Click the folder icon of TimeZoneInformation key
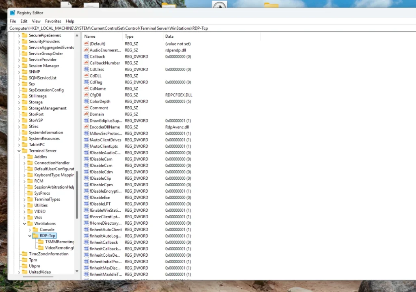 pos(25,254)
